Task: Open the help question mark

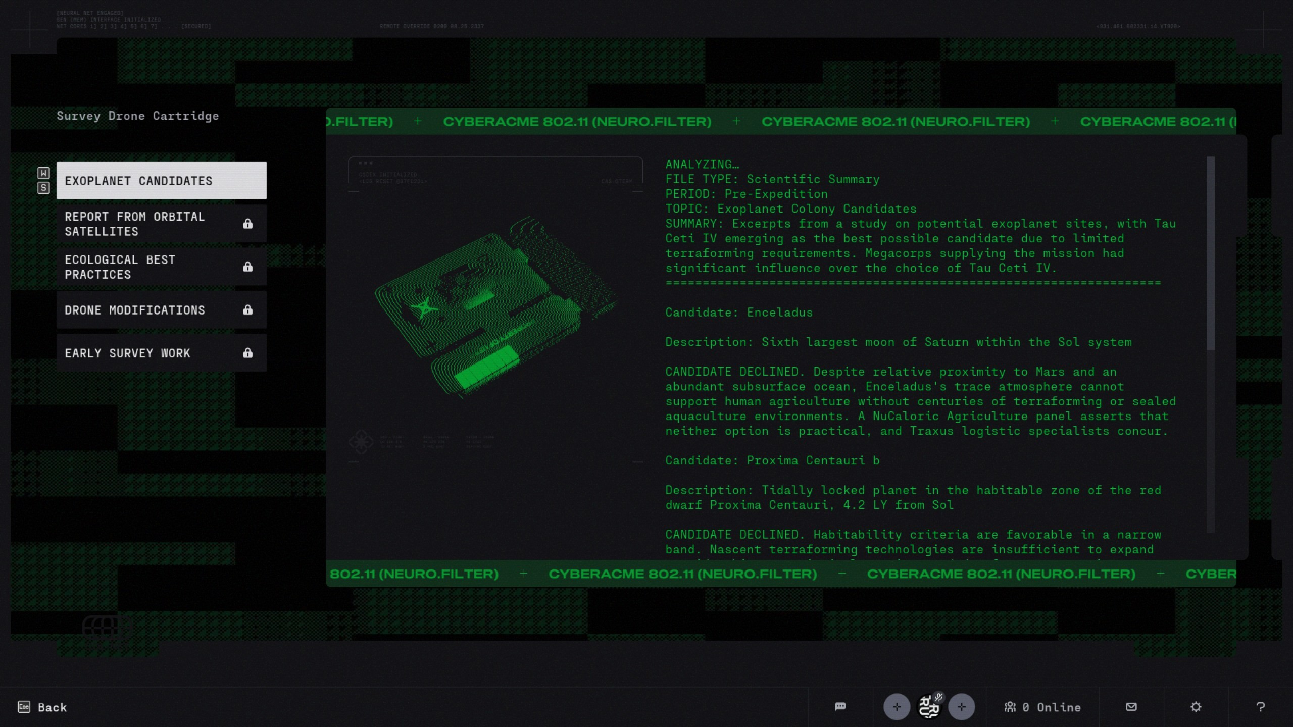Action: [1261, 707]
